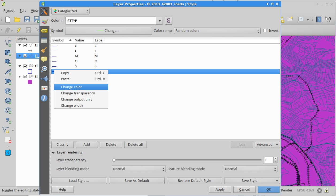Click the Layer transparency slider handle

114,160
